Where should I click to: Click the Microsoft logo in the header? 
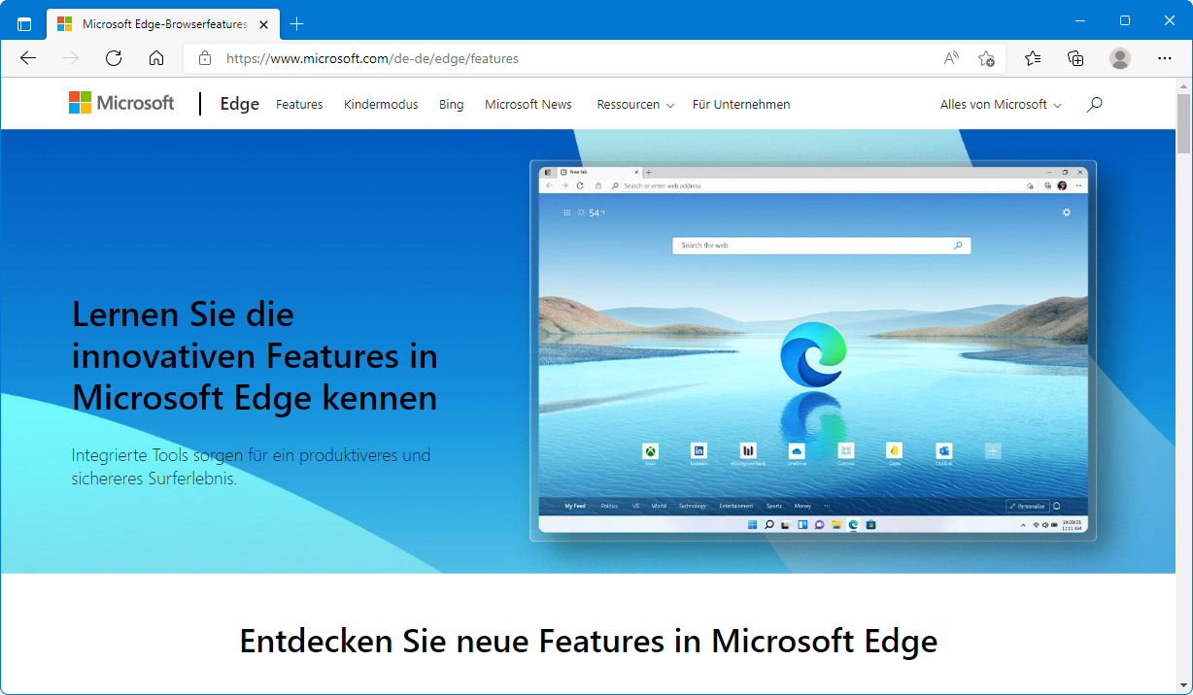(x=121, y=103)
